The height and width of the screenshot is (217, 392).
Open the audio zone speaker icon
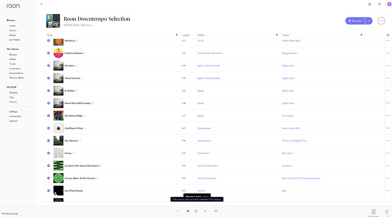pyautogui.click(x=373, y=211)
